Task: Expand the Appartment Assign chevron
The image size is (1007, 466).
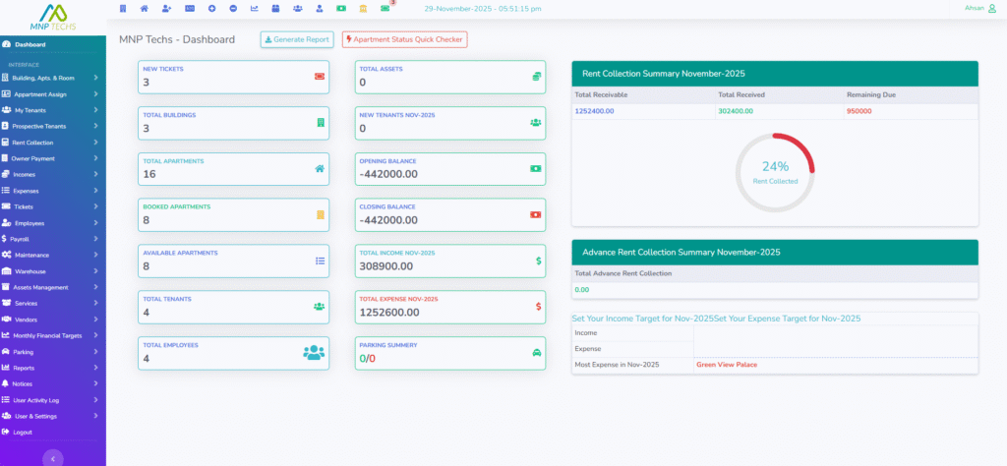Action: coord(95,93)
